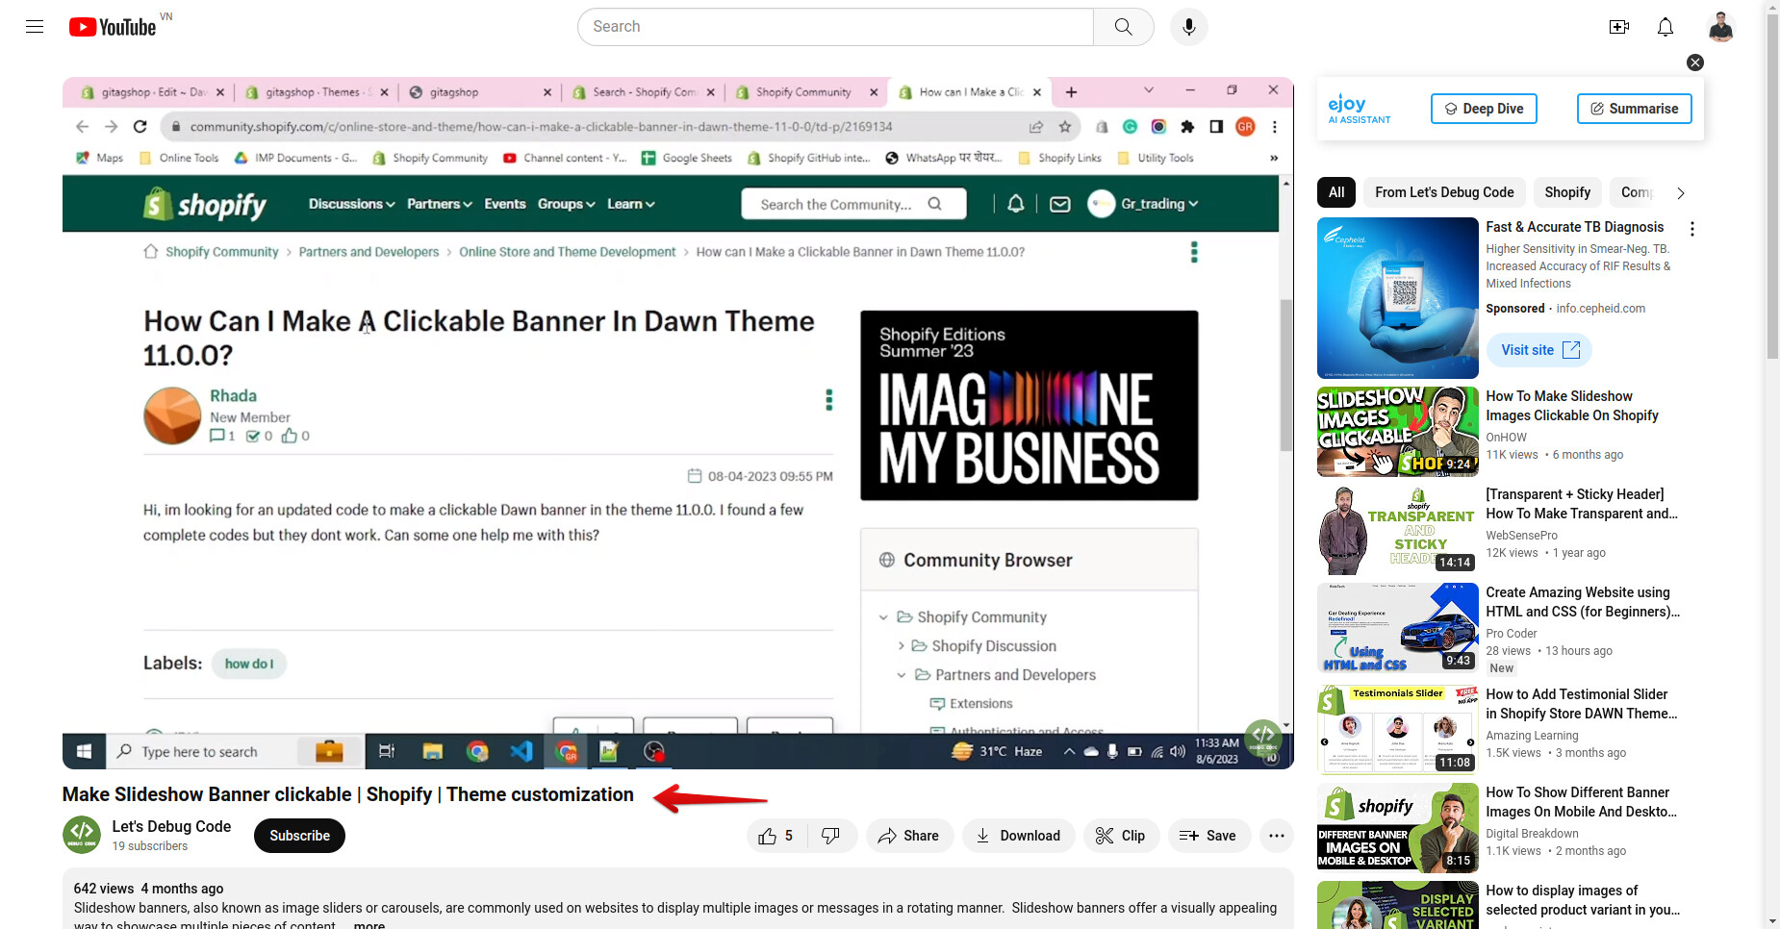Open the info.cepheid.com sponsor link
This screenshot has width=1780, height=929.
[1600, 309]
